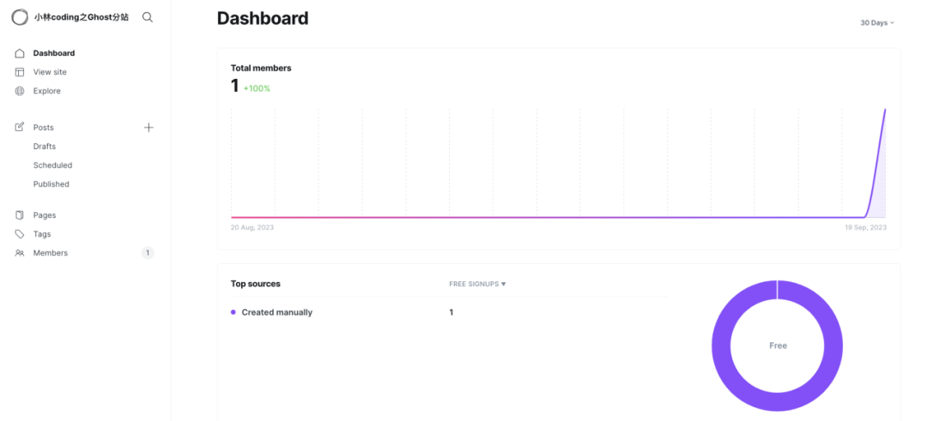Viewport: 927px width, 421px height.
Task: Click the Pages icon in sidebar
Action: pyautogui.click(x=20, y=215)
